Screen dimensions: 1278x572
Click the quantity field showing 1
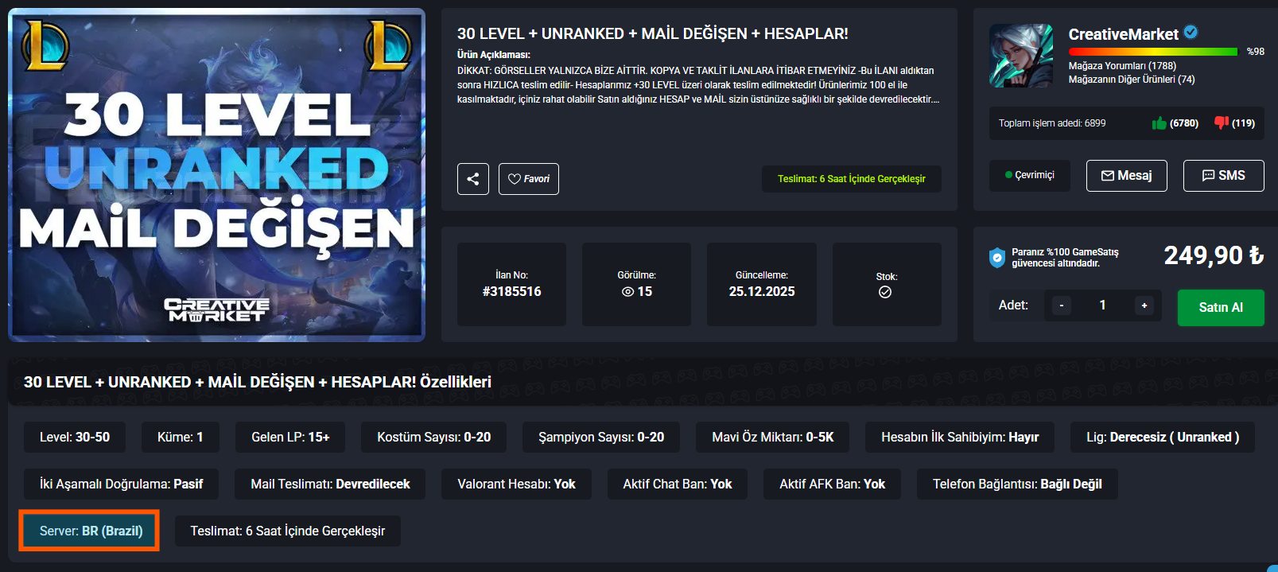click(1102, 305)
